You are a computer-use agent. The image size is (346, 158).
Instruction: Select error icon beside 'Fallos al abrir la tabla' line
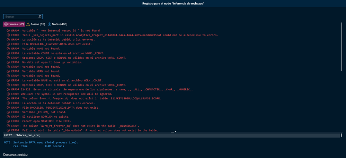pos(8,130)
